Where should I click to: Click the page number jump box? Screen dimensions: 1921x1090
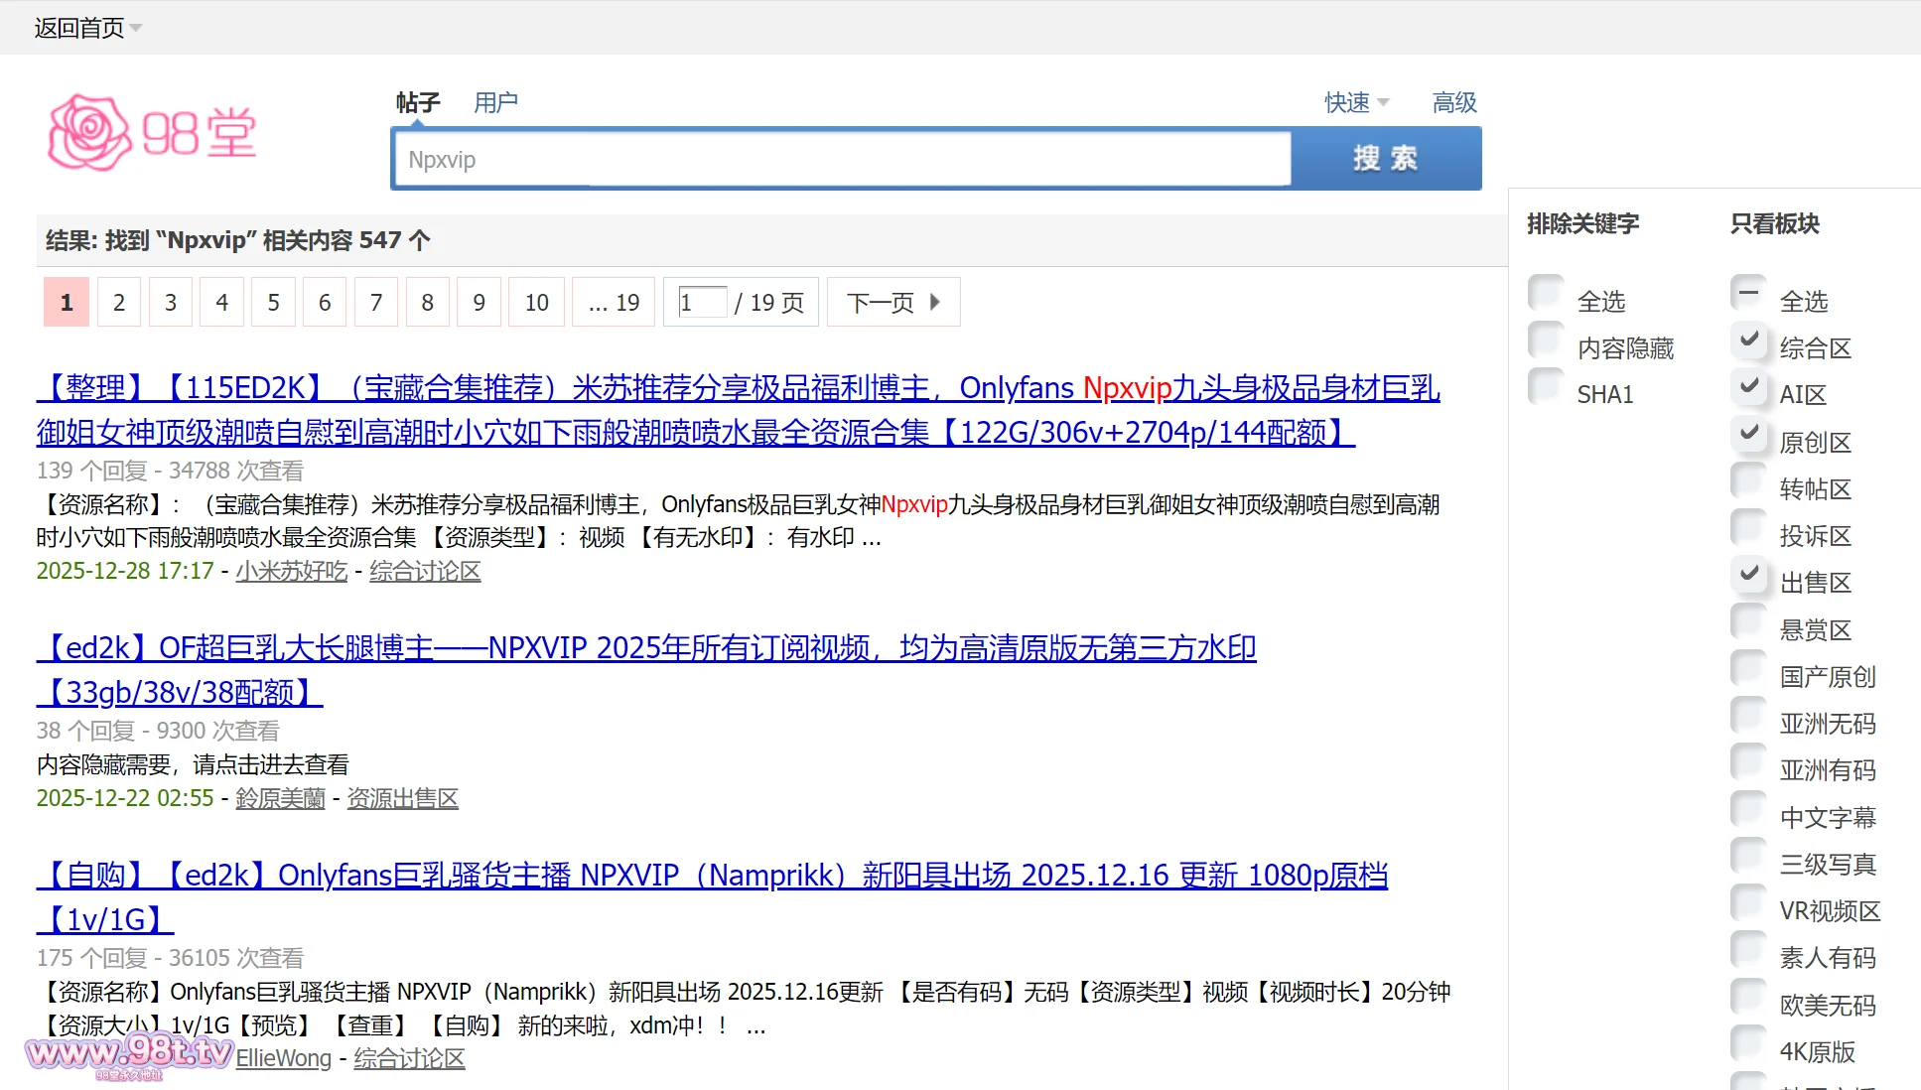click(702, 302)
